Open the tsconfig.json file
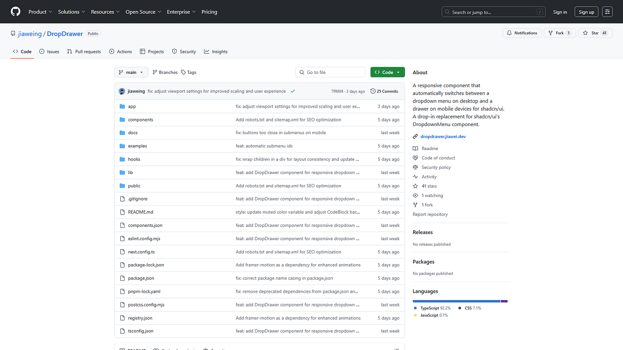 click(x=141, y=331)
